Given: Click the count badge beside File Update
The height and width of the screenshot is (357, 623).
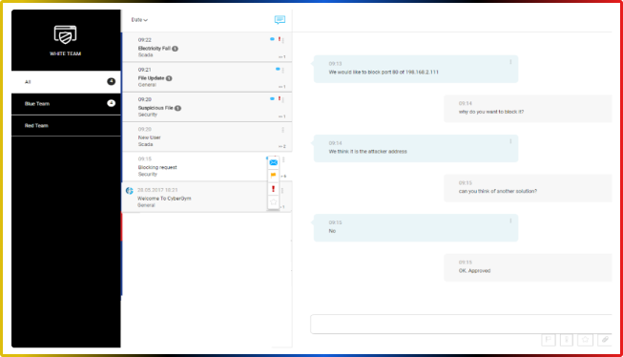Looking at the screenshot, I should [169, 78].
